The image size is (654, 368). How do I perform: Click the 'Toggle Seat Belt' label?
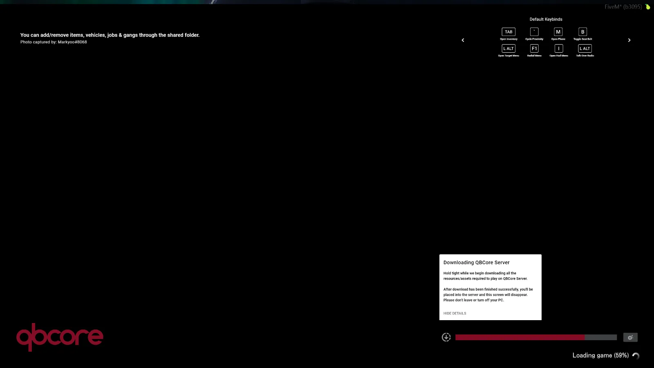tap(583, 39)
